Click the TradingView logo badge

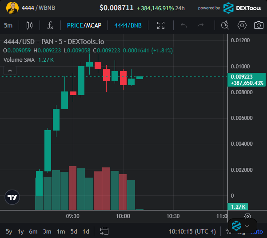point(12,197)
